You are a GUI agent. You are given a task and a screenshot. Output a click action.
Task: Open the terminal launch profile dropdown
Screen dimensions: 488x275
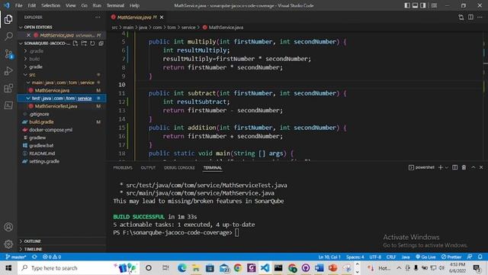[447, 167]
